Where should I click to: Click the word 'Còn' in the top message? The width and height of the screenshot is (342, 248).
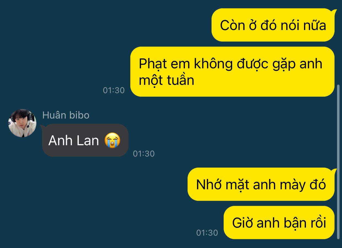(x=232, y=25)
